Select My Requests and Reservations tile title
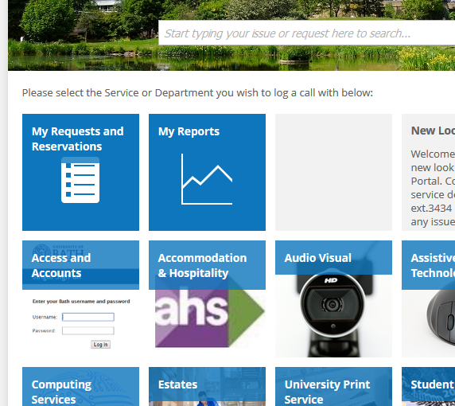 click(77, 139)
